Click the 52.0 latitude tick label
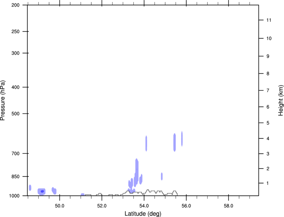The width and height of the screenshot is (284, 217). click(102, 206)
